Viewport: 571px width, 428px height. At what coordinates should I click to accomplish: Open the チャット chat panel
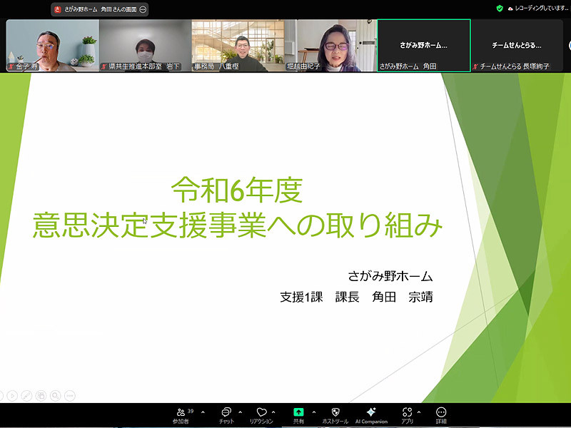tap(226, 413)
